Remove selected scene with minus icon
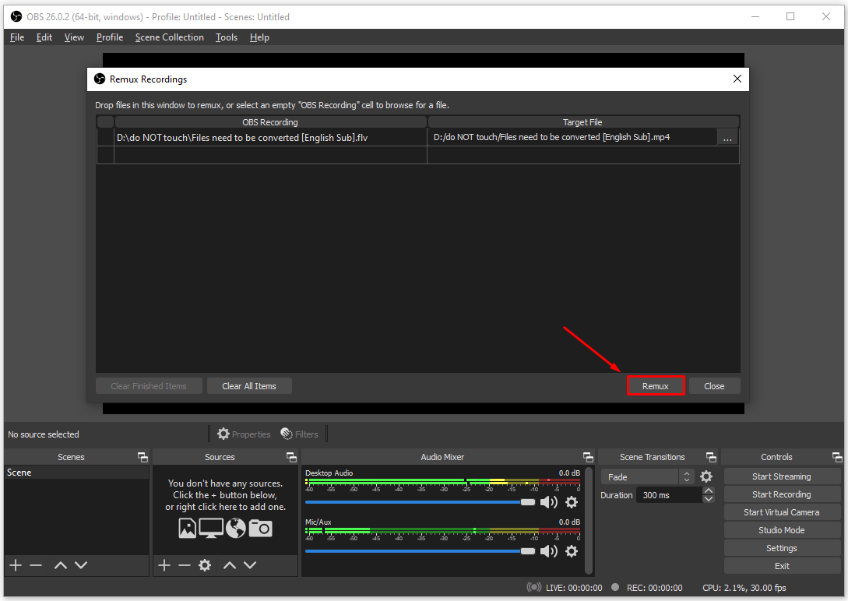 (37, 565)
